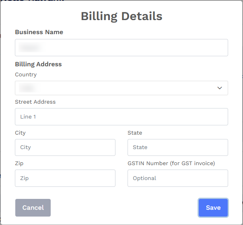Select the City input box
Viewport: 243px width, 225px height.
(65, 147)
